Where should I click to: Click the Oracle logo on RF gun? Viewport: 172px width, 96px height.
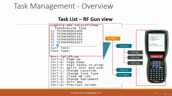point(156,57)
